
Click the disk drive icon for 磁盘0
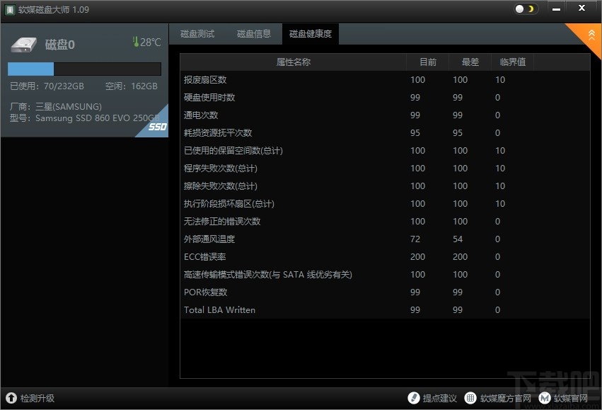pos(23,43)
